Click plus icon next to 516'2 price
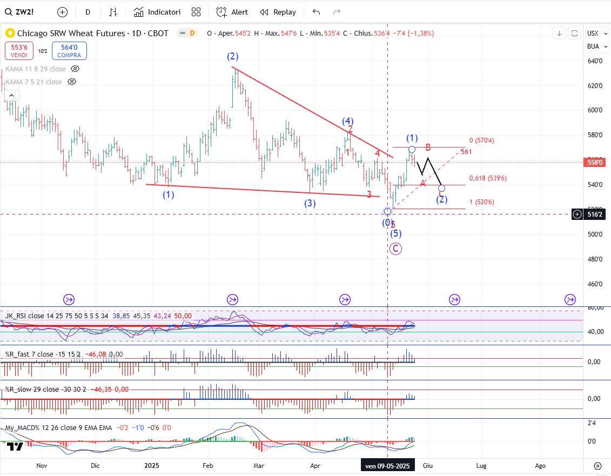611x476 pixels. (577, 214)
